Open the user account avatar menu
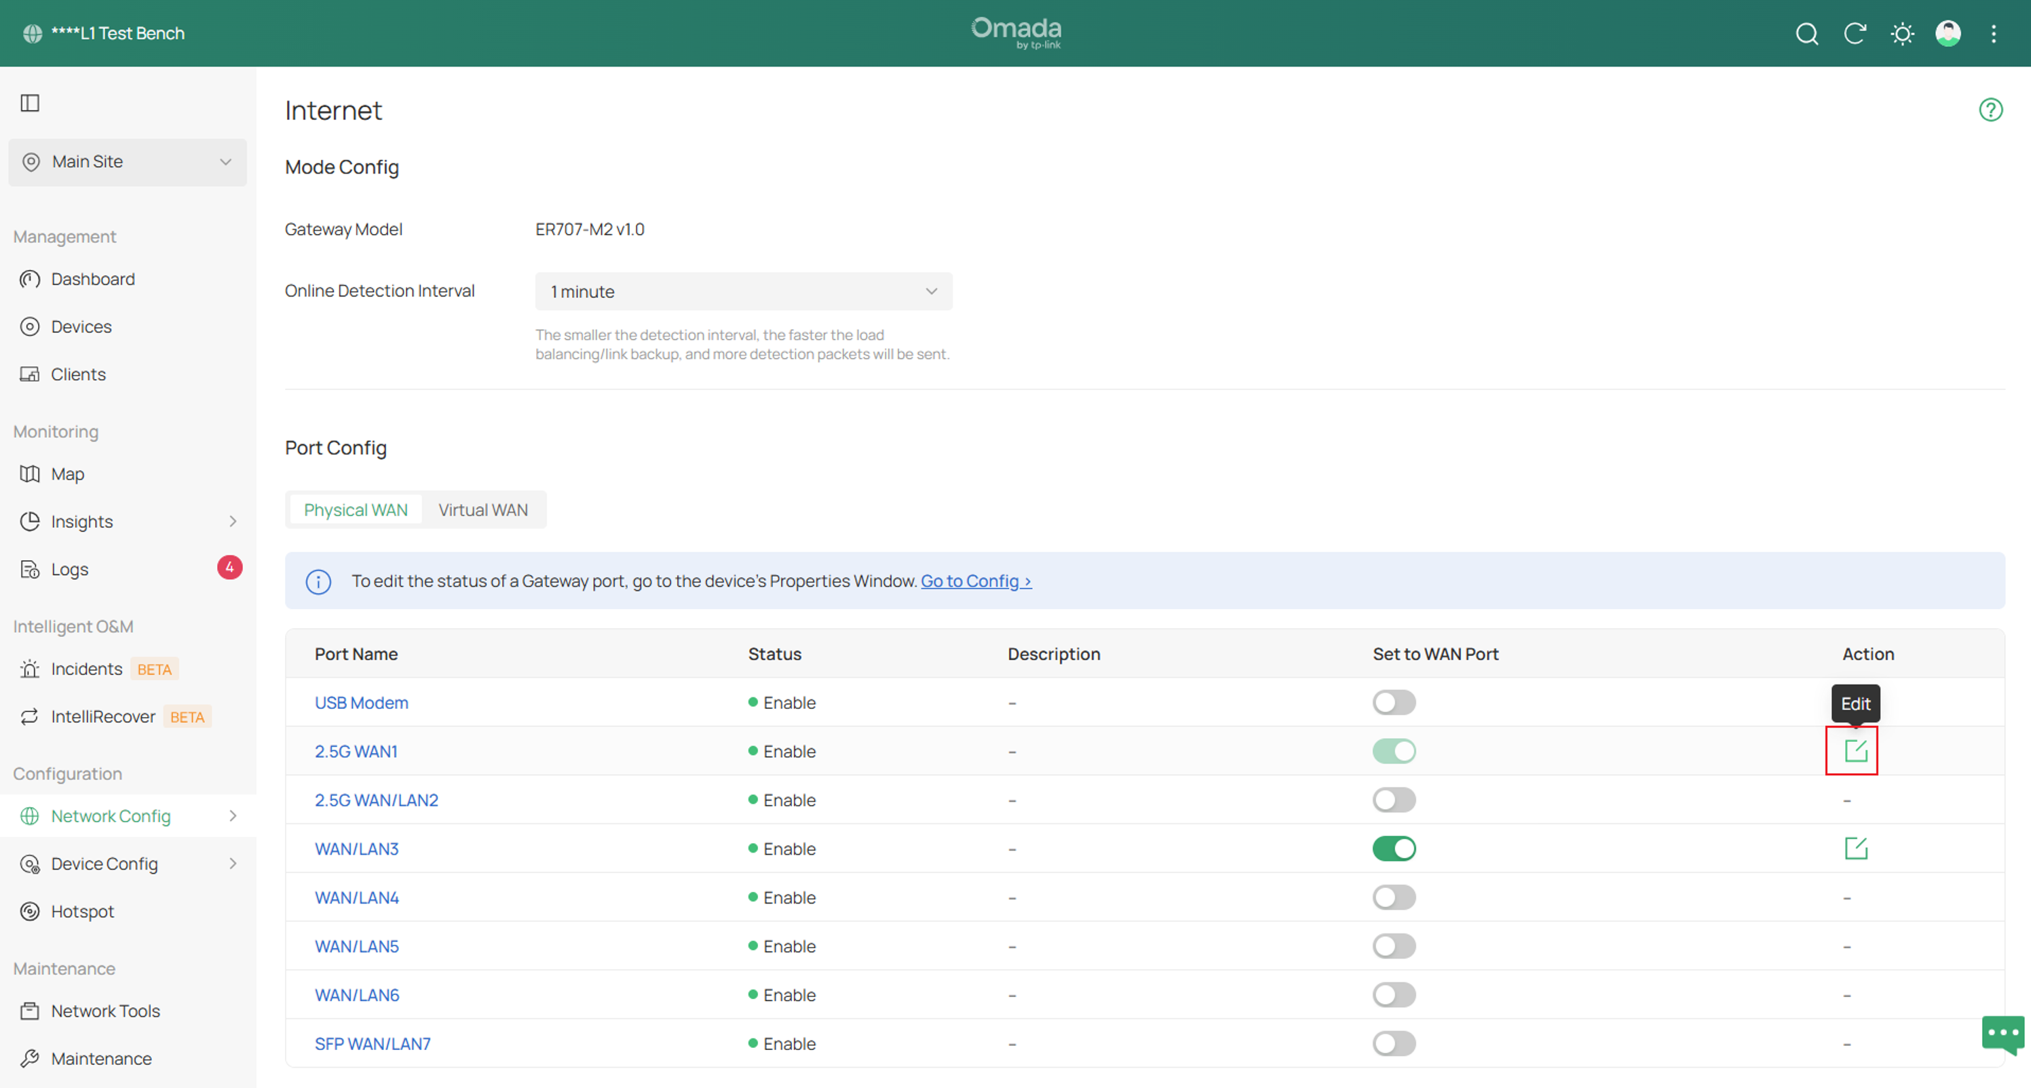Screen dimensions: 2031x1088 click(x=1948, y=33)
